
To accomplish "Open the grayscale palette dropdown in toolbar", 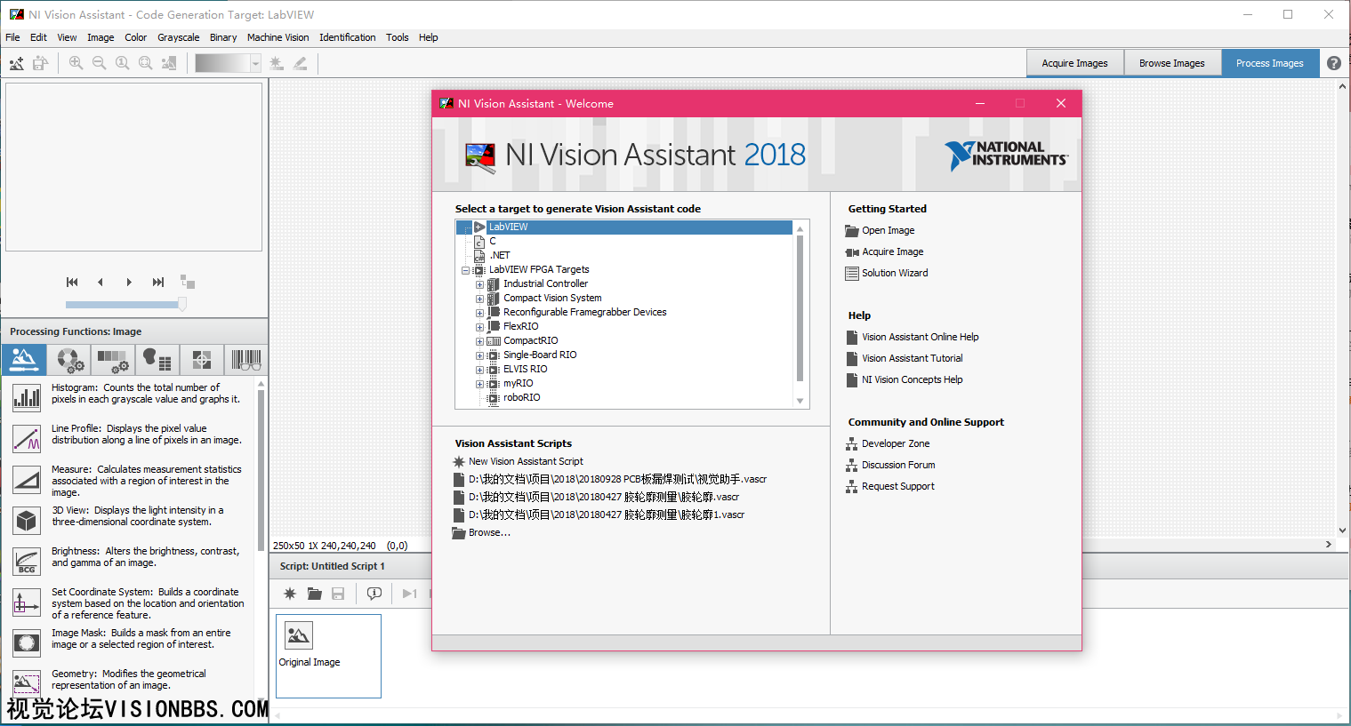I will tap(255, 63).
